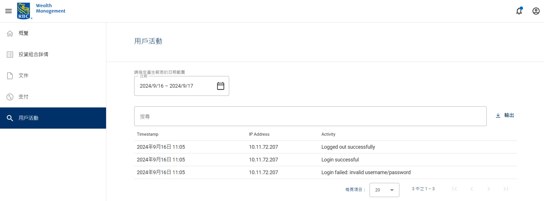The image size is (544, 201).
Task: Click the home icon beside 概覽
Action: point(10,33)
